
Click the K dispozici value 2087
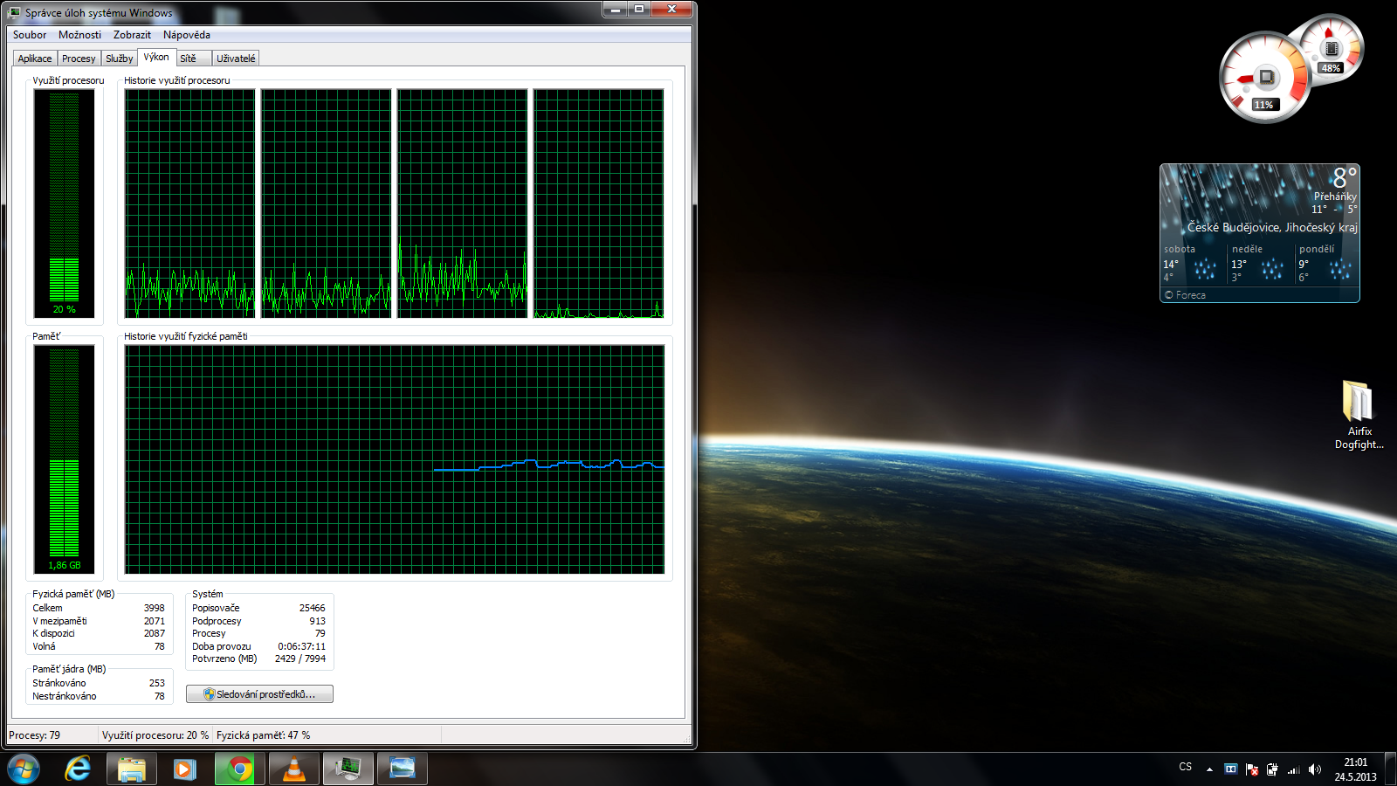155,633
